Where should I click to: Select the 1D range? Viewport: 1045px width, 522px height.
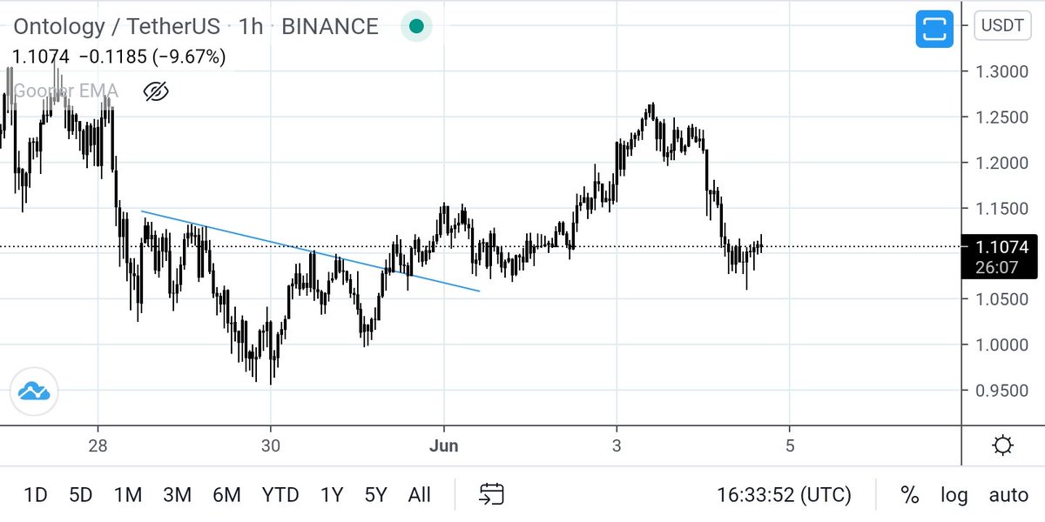[x=35, y=494]
